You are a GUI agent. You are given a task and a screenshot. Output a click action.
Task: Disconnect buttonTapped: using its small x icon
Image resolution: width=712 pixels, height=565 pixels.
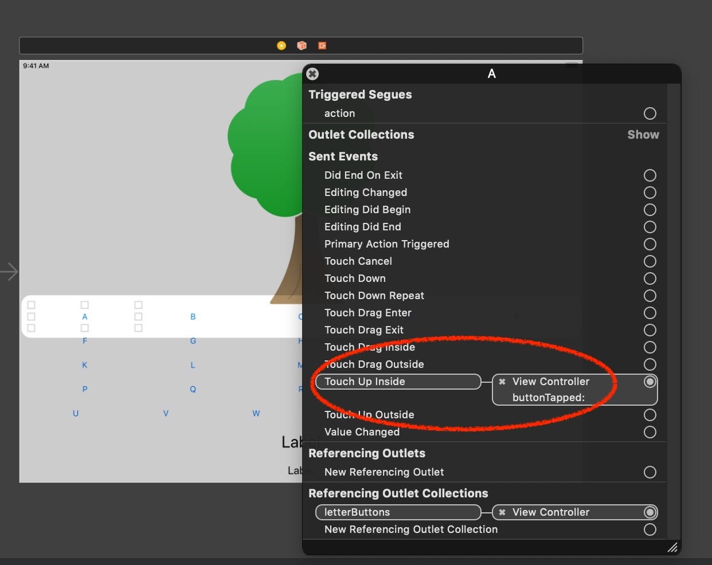point(502,381)
